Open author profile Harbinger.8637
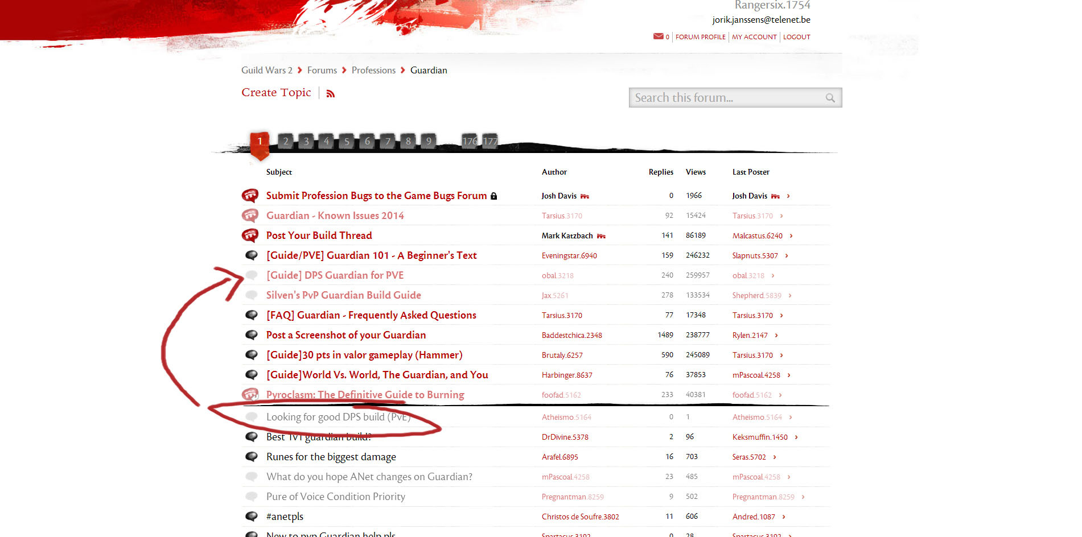 pos(567,375)
